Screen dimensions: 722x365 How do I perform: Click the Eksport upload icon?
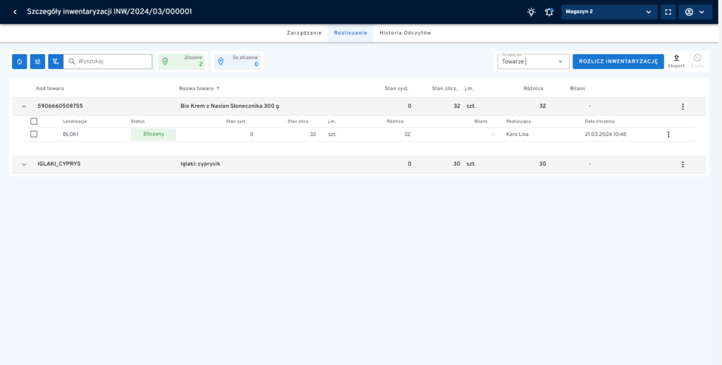click(x=675, y=58)
